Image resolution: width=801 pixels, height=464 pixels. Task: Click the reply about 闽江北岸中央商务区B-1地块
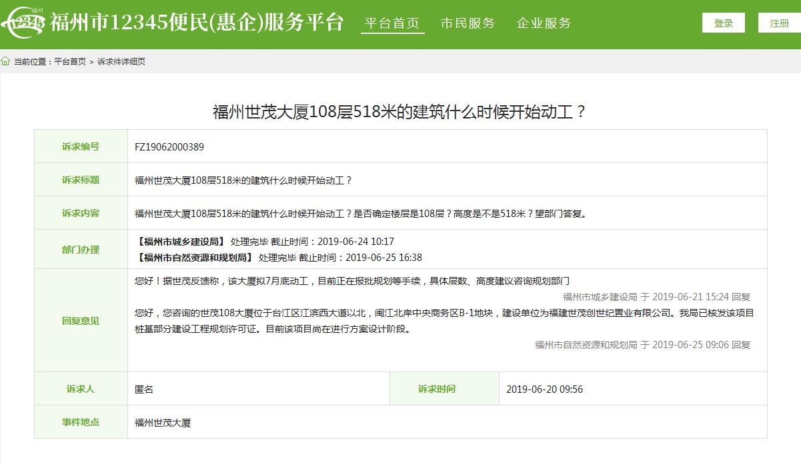(x=444, y=313)
